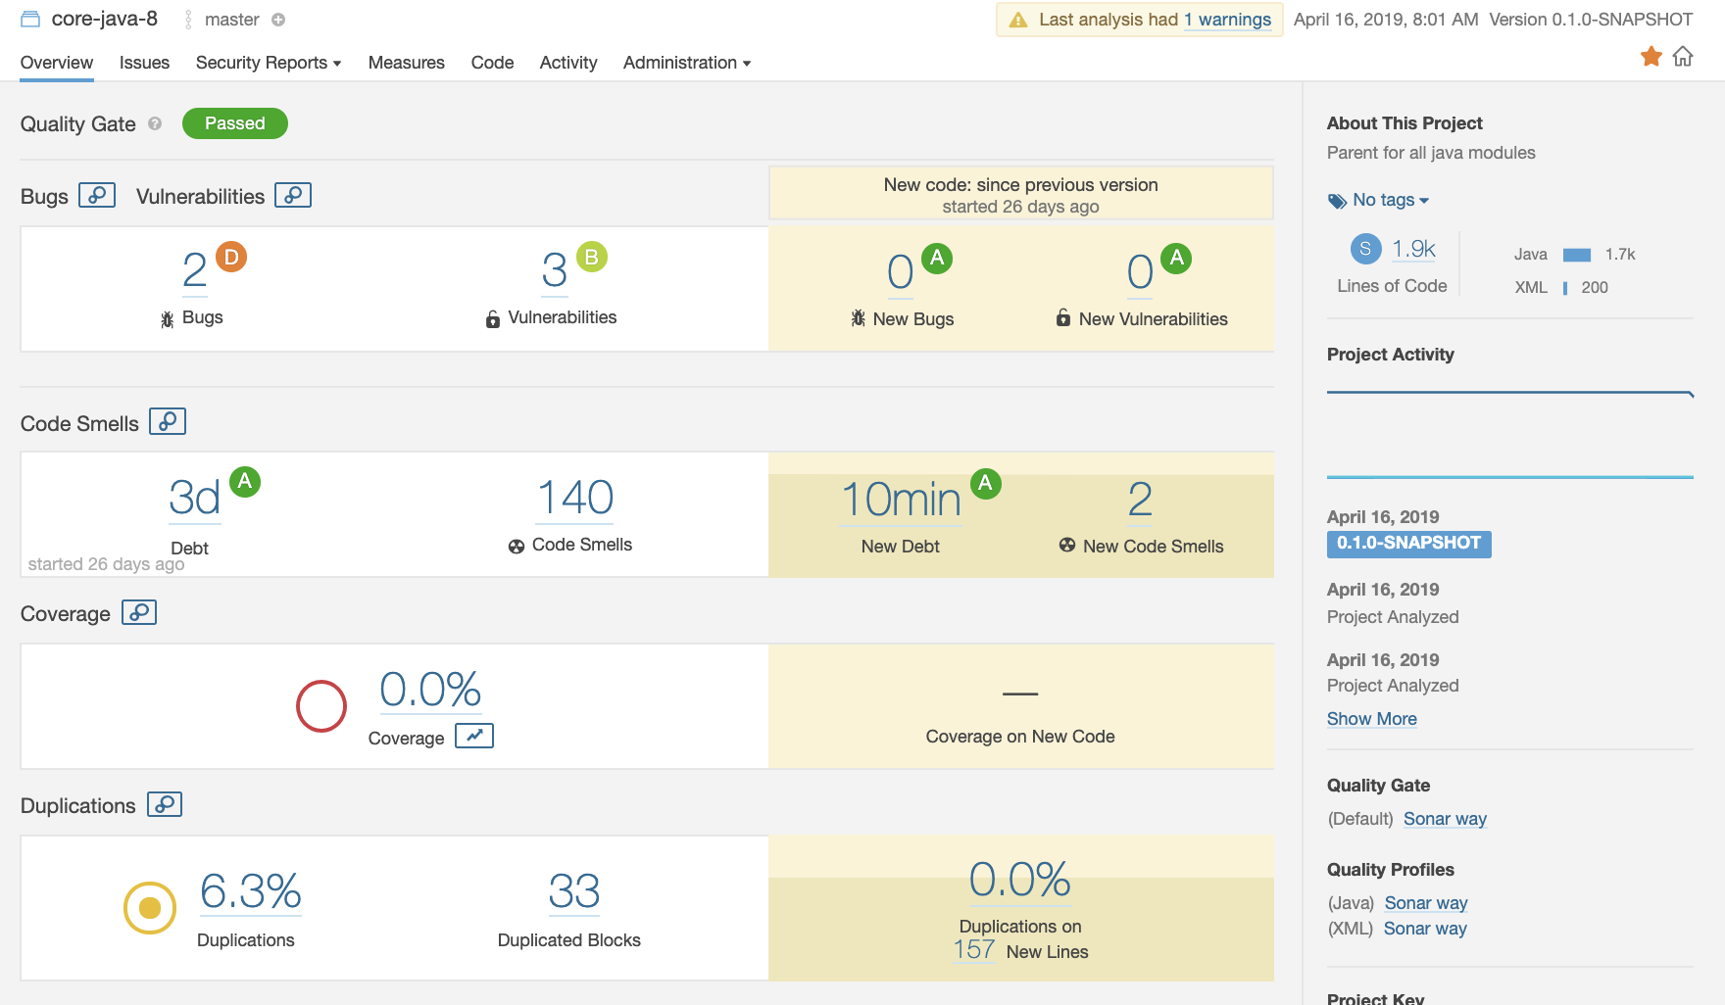This screenshot has width=1725, height=1005.
Task: Click the New Debt A rating badge
Action: (986, 484)
